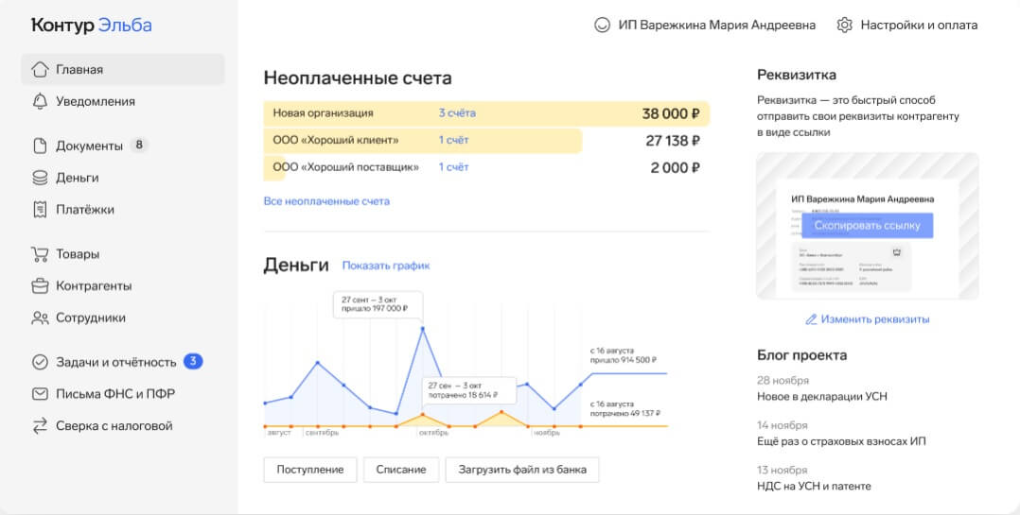Click the 27 138 ₽ amount
The height and width of the screenshot is (515, 1020).
coord(673,141)
